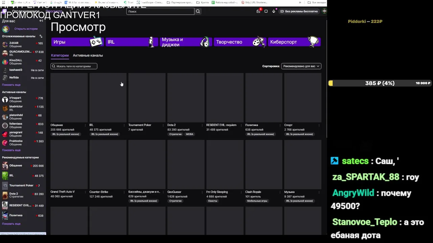Screen dimensions: 433x243
Task: Open 'Рекомендовано для вас' sort dropdown
Action: click(301, 66)
